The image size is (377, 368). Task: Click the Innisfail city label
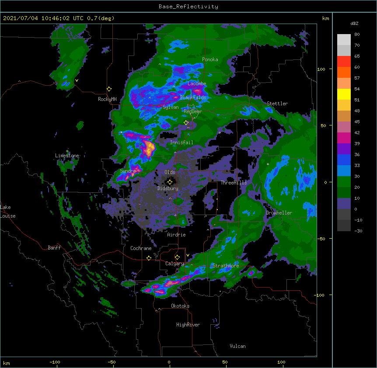[x=182, y=142]
